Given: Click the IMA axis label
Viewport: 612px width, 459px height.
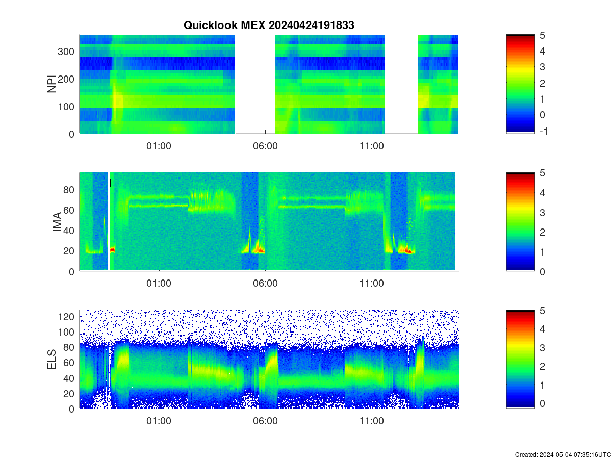Looking at the screenshot, I should [58, 222].
